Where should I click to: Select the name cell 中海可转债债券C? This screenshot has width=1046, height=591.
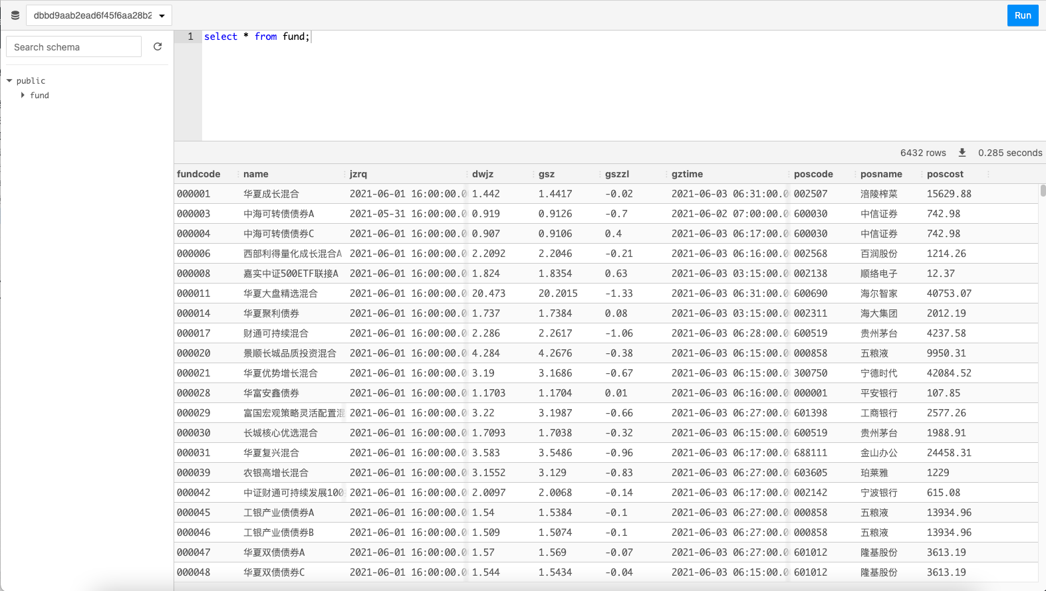(x=279, y=234)
